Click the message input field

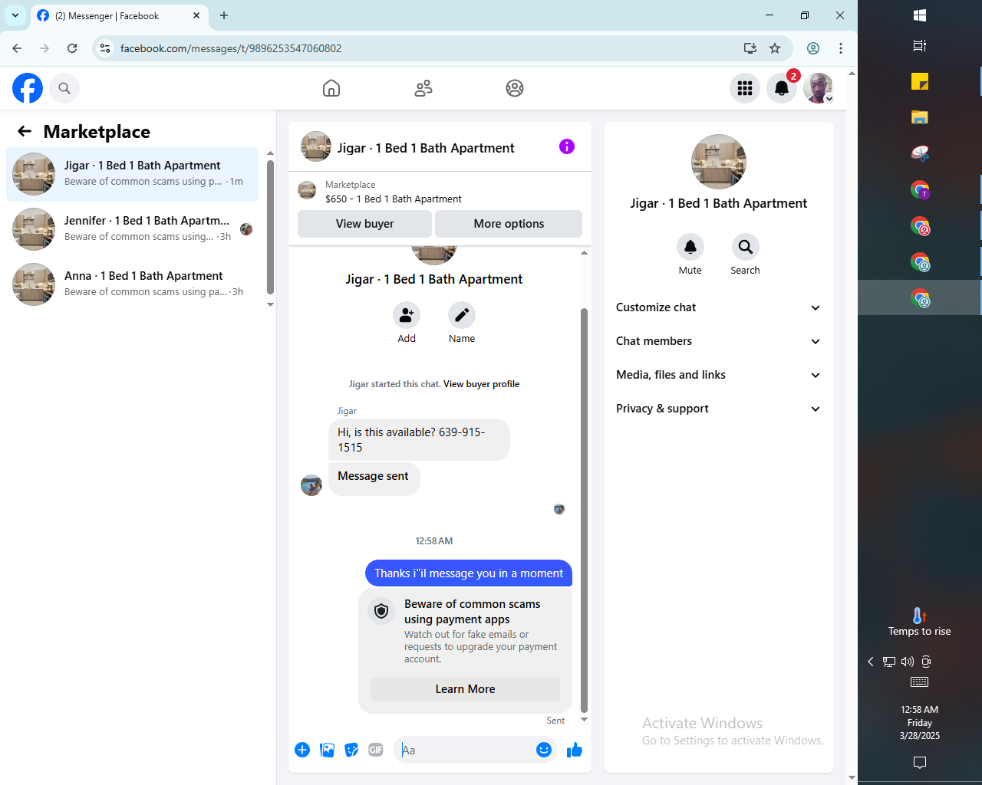[466, 750]
